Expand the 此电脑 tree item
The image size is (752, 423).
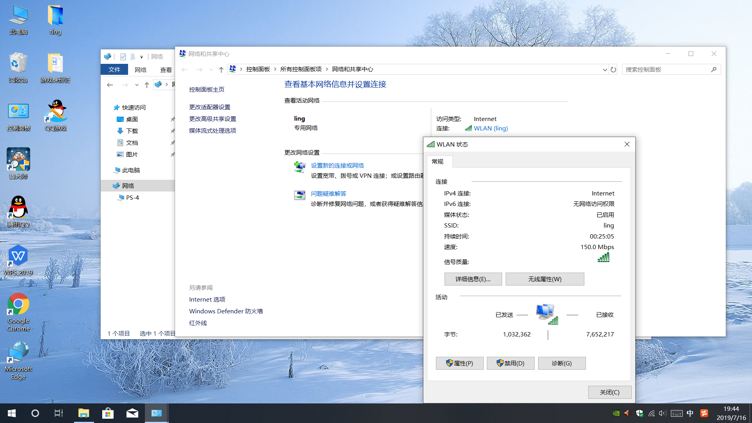(x=110, y=170)
